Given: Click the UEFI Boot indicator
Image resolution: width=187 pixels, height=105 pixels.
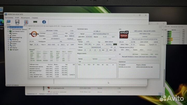Looking at the screenshot, I should [135, 54].
